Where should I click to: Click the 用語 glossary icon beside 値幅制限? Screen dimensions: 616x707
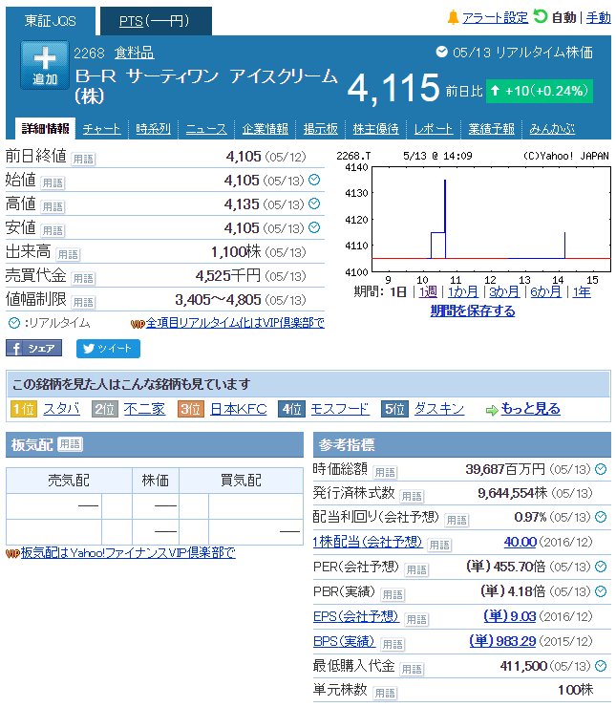point(83,303)
